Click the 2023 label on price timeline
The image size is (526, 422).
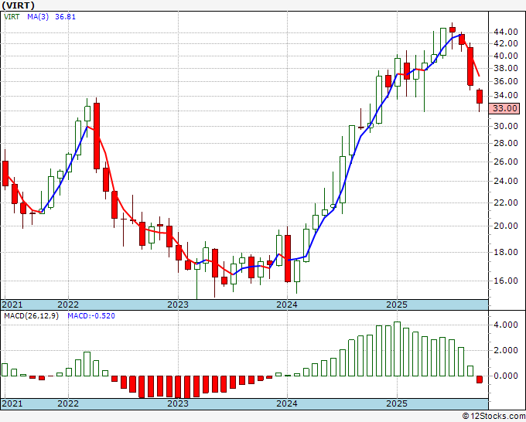pyautogui.click(x=178, y=305)
